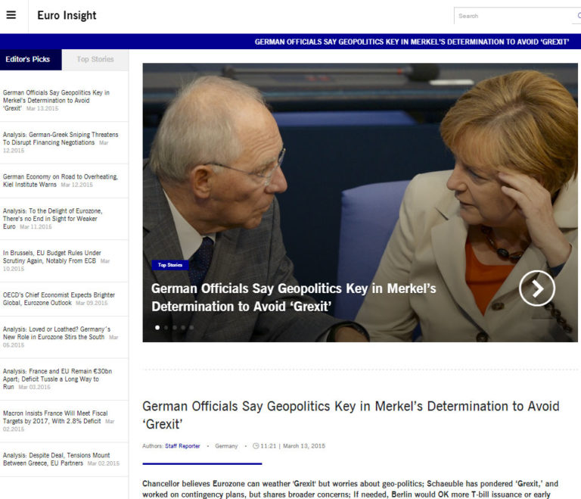
Task: Open the hamburger menu icon
Action: click(x=11, y=15)
